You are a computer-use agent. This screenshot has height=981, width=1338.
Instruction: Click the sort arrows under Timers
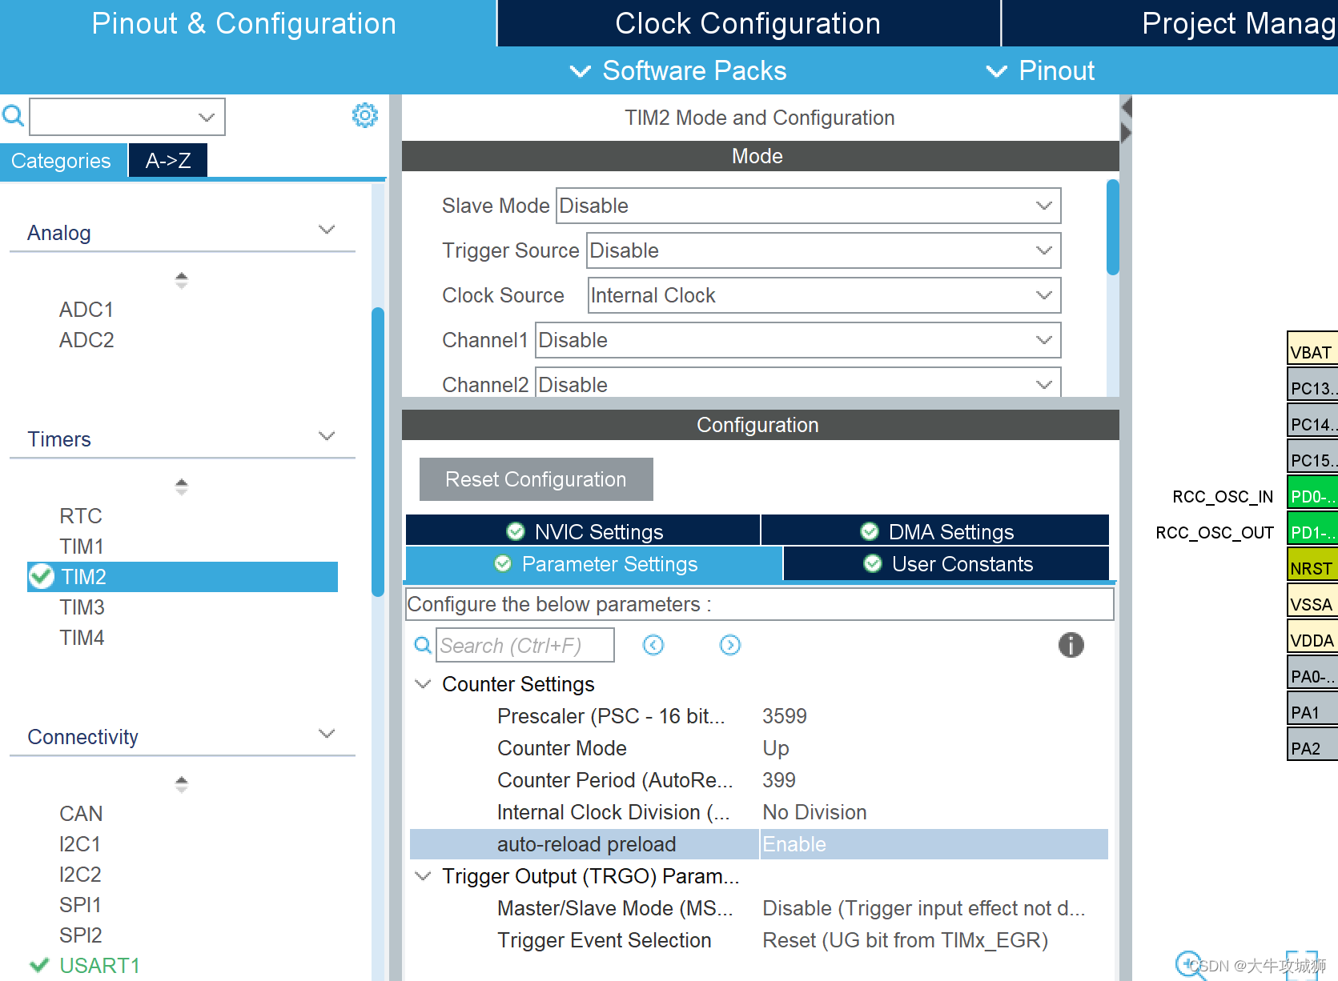[182, 486]
